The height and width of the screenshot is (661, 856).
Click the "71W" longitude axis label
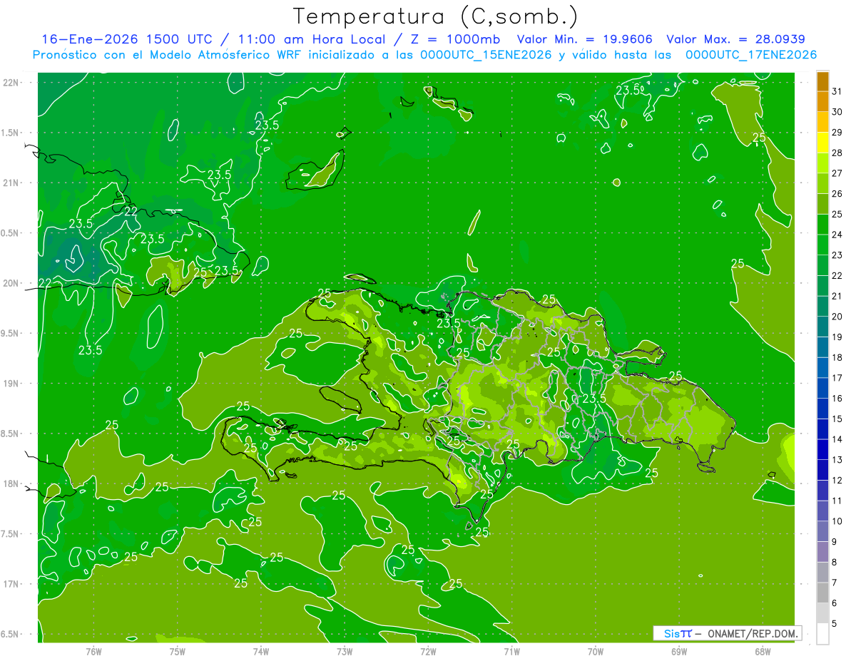511,651
